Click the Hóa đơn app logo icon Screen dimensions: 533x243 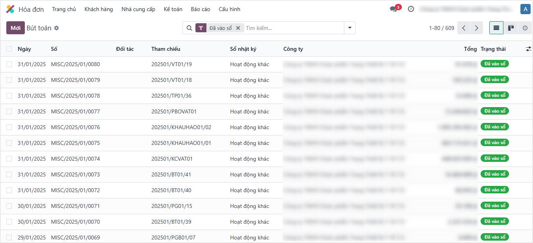click(x=10, y=9)
